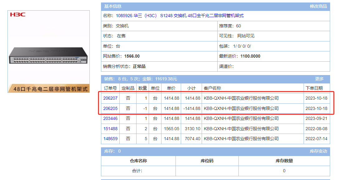The image size is (351, 180).
Task: Click the 小计 column header
Action: [x=191, y=88]
